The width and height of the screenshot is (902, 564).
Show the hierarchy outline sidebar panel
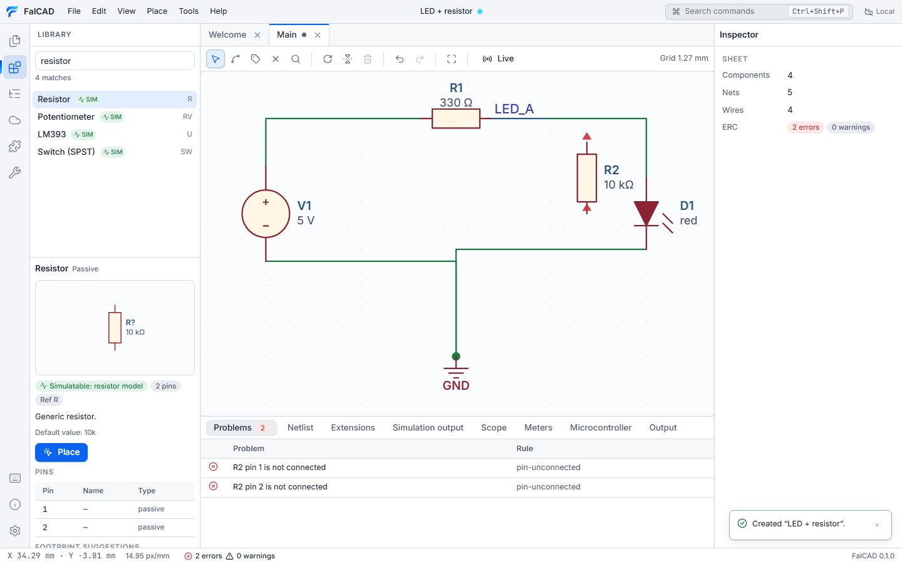click(15, 93)
